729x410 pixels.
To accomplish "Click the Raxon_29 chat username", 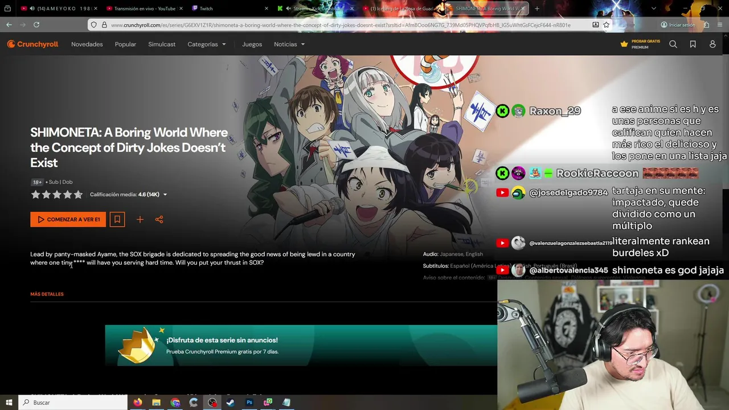I will point(555,111).
